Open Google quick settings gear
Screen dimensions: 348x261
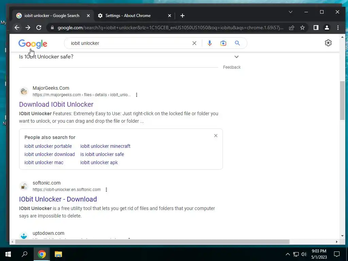(328, 43)
